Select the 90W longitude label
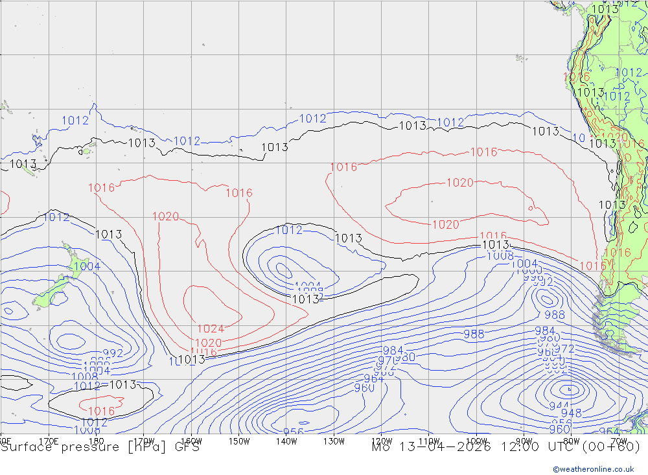648x475 pixels. click(524, 441)
